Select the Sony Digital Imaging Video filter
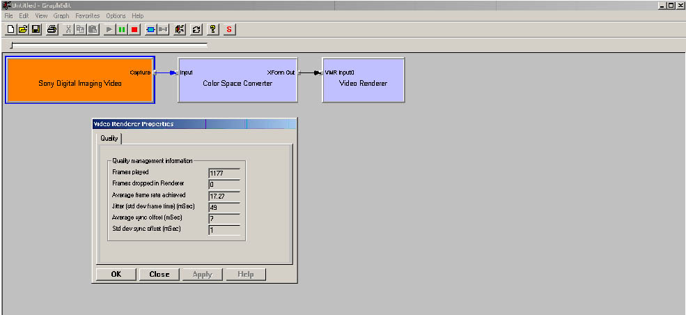Viewport: 686px width, 315px height. [79, 83]
